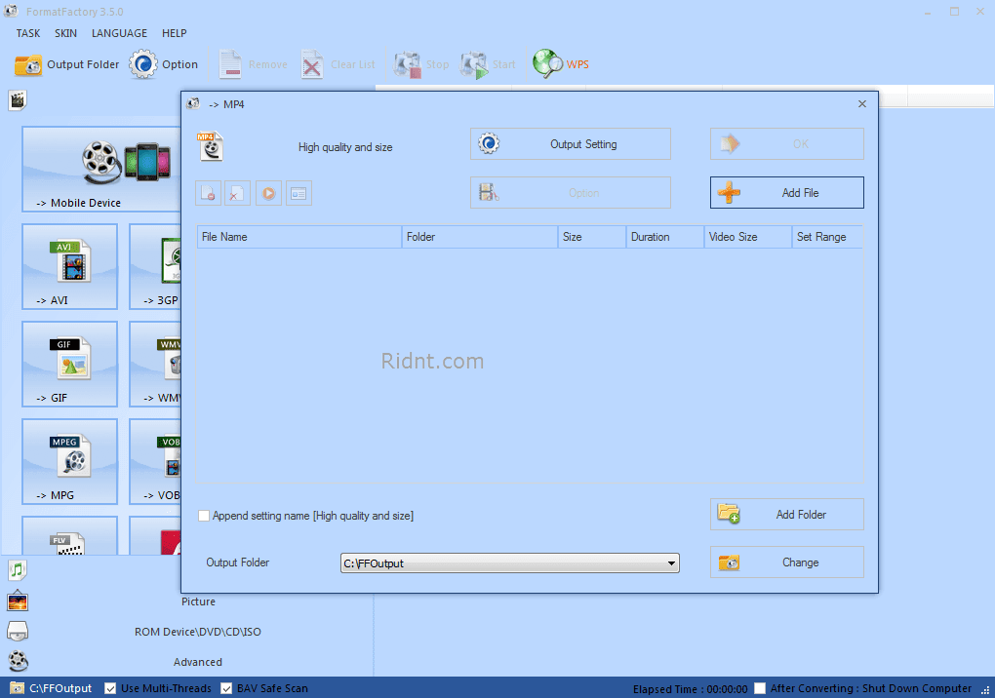
Task: Choose the MPG conversion tile
Action: click(x=70, y=461)
